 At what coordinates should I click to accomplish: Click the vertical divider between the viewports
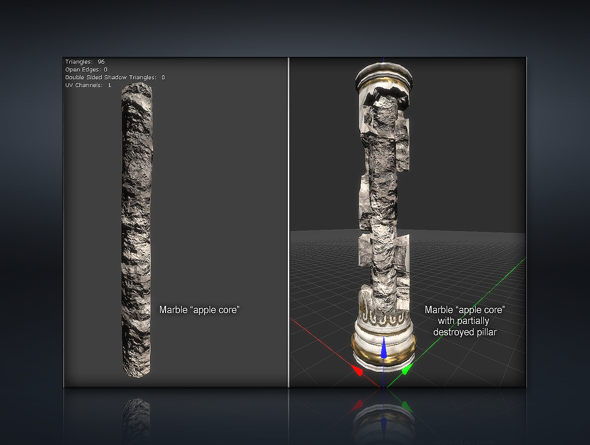click(x=288, y=222)
